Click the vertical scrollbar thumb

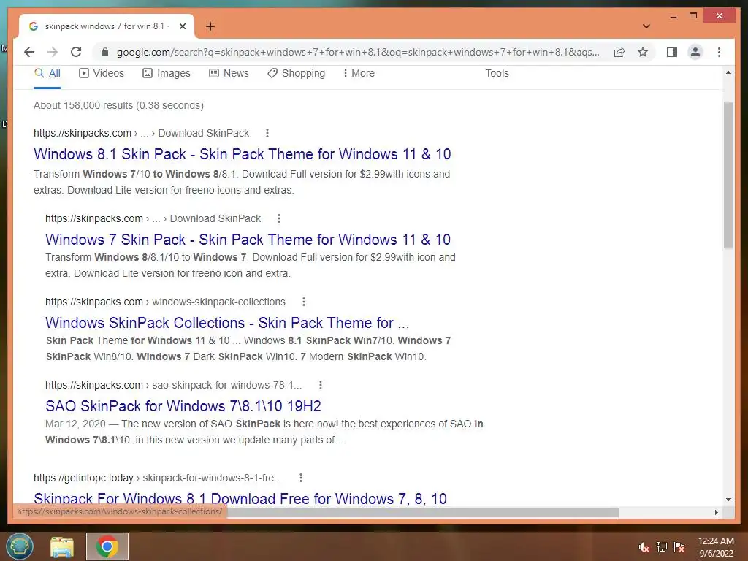[728, 175]
